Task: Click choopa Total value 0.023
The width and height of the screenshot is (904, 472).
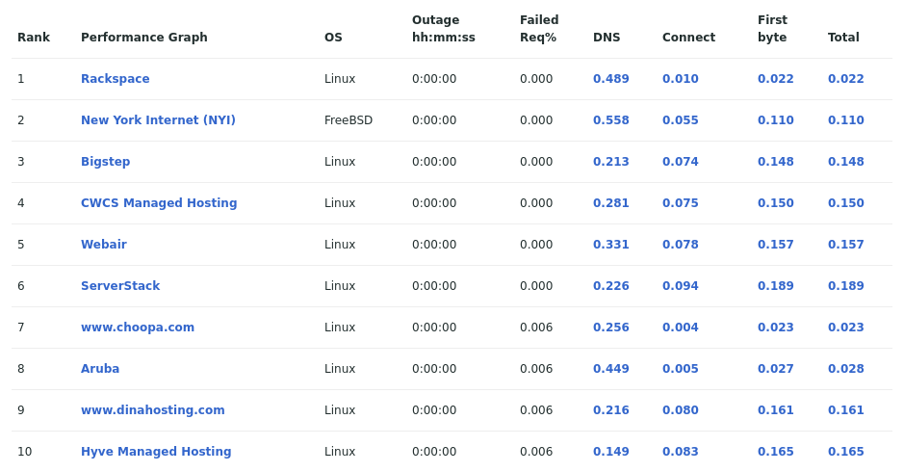Action: pyautogui.click(x=846, y=328)
